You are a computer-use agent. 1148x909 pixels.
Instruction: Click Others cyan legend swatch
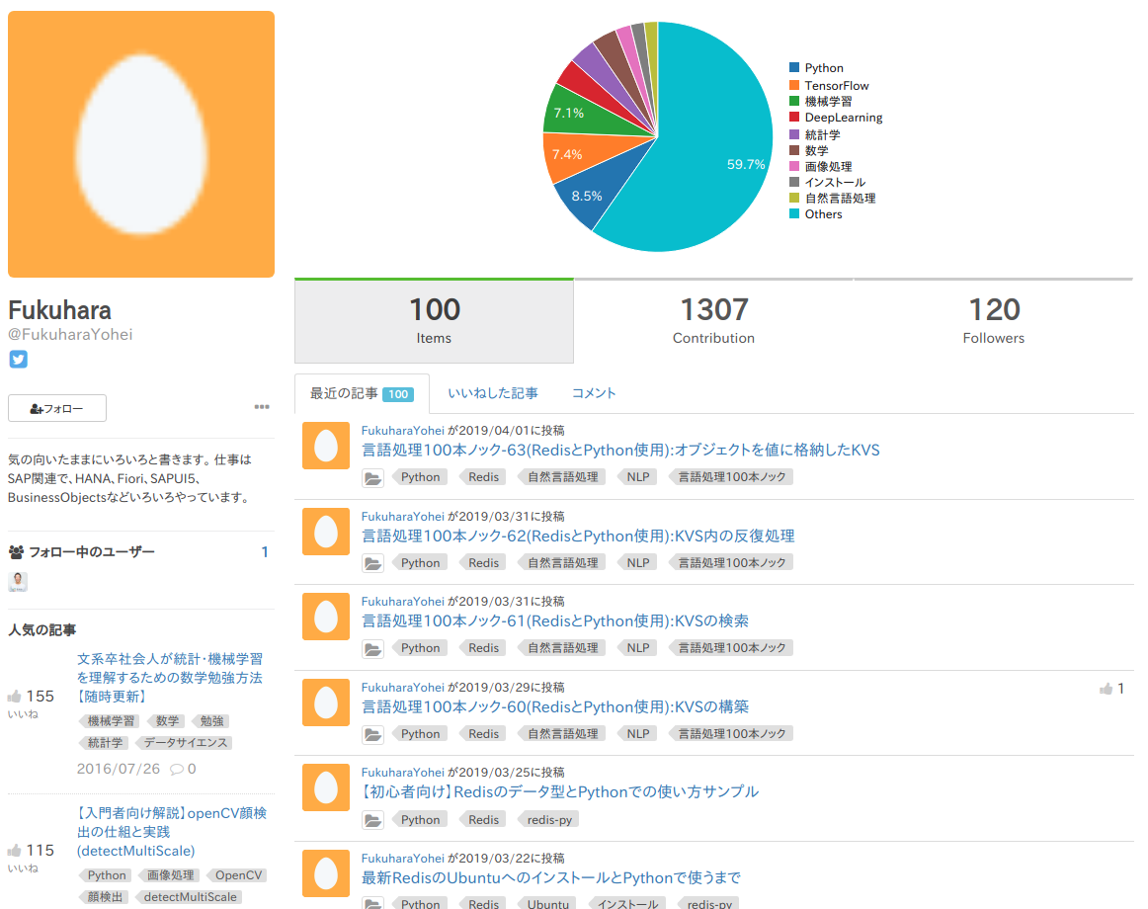pos(794,213)
